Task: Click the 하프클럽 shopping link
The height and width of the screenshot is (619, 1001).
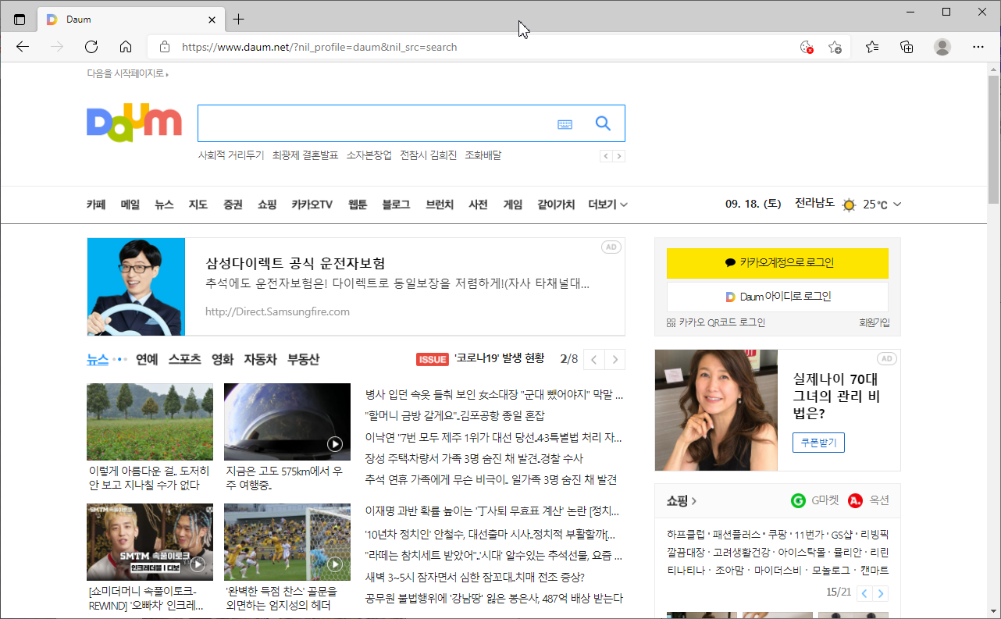Action: (685, 535)
